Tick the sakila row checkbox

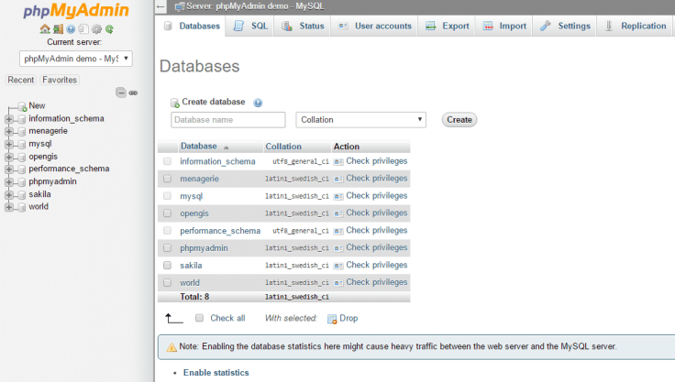point(168,265)
